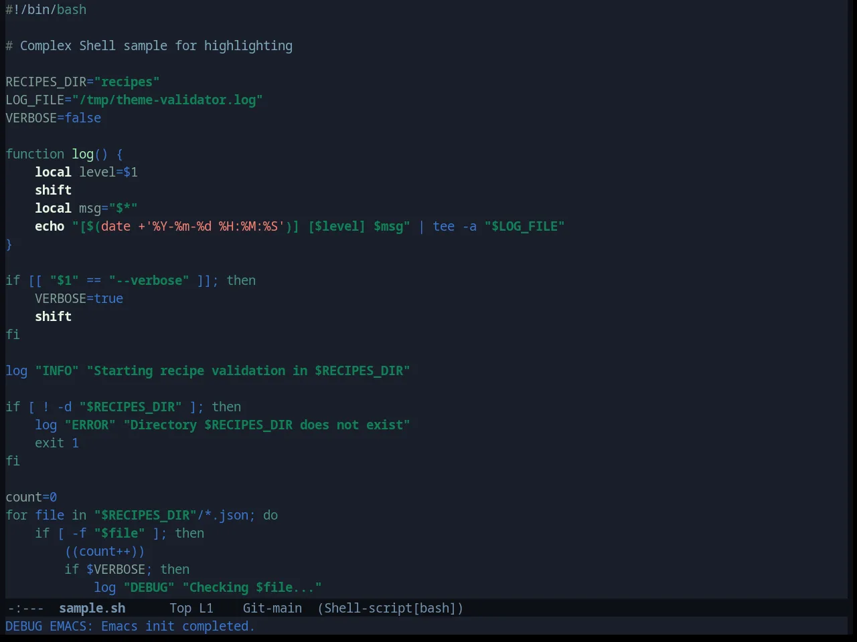Click Git-main branch indicator in mode line
The height and width of the screenshot is (642, 857).
click(x=272, y=608)
